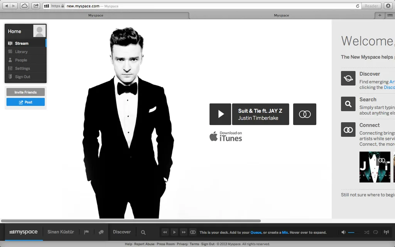The height and width of the screenshot is (247, 395).
Task: Click the Reader button
Action: click(x=371, y=6)
